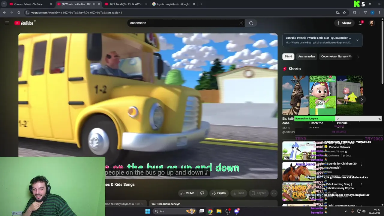Show next Shorts with arrow
Viewport: 384px width, 216px height.
(362, 99)
